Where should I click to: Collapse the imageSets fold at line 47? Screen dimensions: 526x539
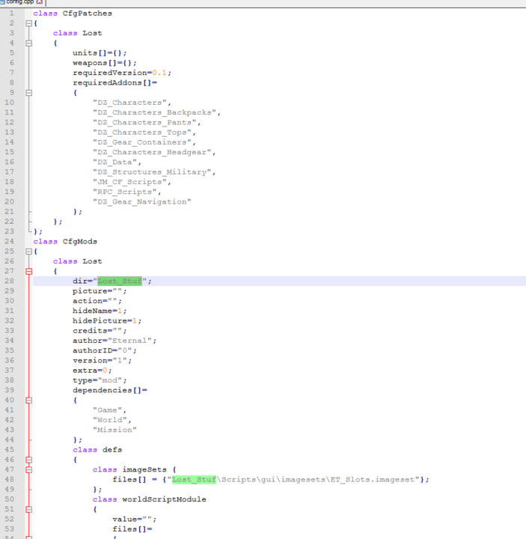coord(29,470)
